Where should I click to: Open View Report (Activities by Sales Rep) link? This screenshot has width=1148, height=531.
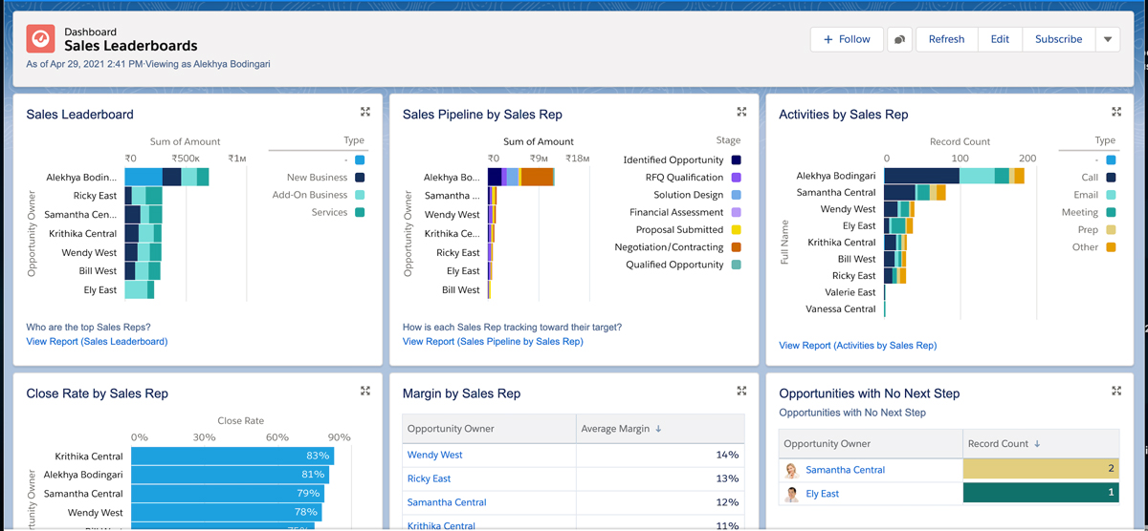(857, 345)
